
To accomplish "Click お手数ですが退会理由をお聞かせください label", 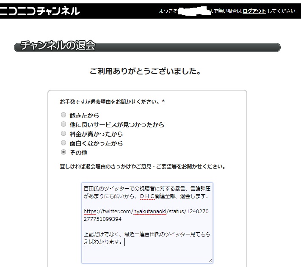I will click(112, 102).
